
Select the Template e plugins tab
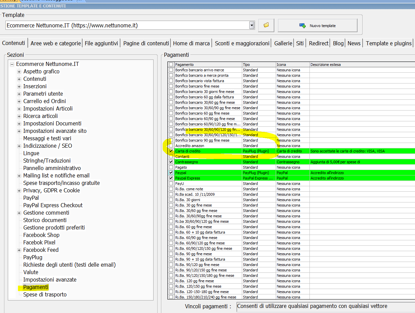point(389,43)
